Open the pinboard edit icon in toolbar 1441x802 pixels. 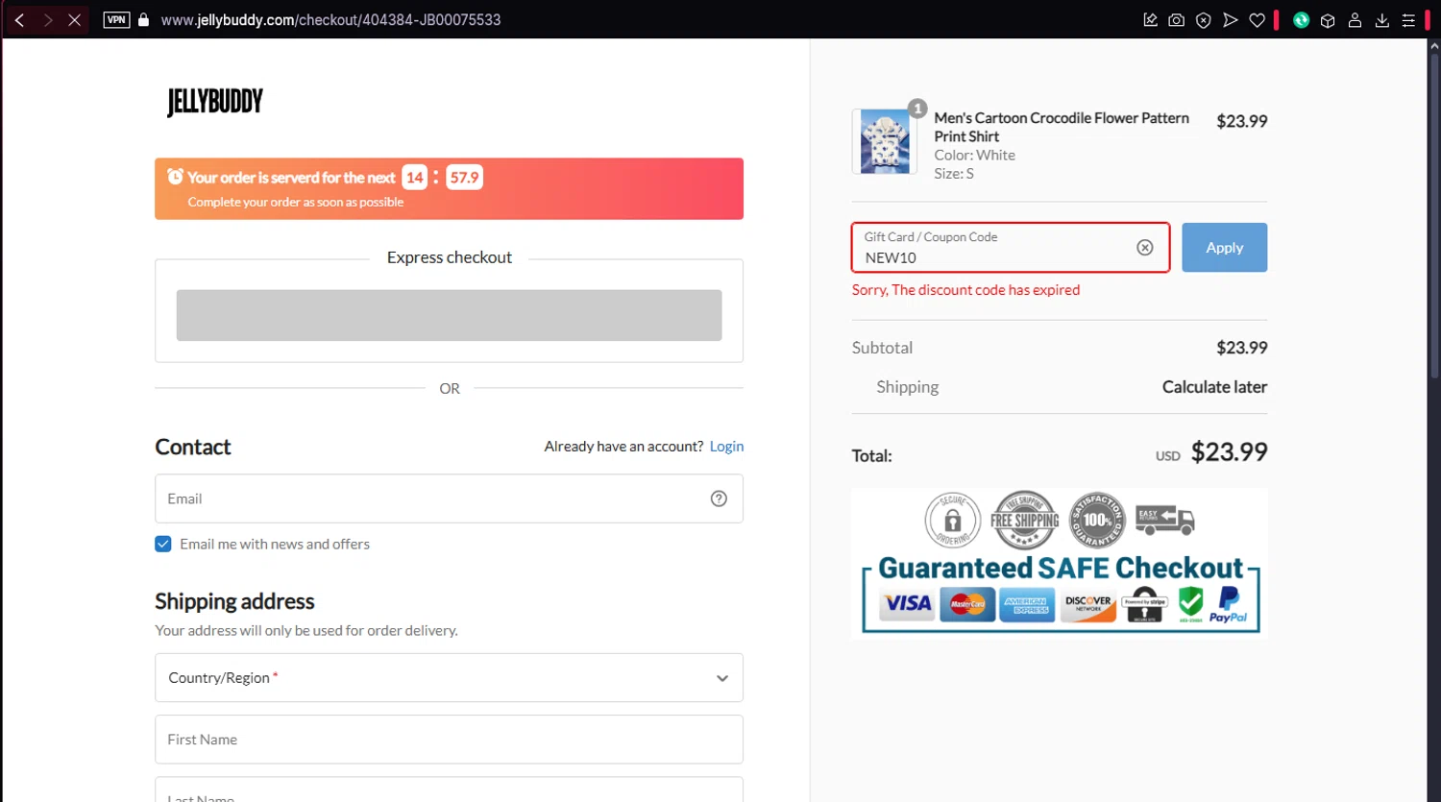(1150, 20)
